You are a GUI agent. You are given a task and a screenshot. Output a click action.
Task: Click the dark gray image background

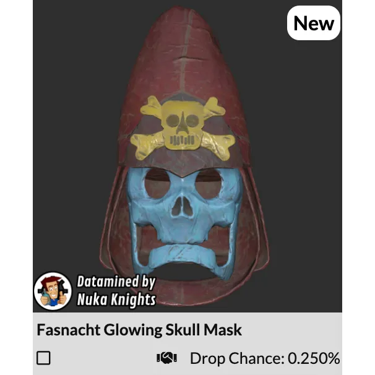click(x=72, y=96)
